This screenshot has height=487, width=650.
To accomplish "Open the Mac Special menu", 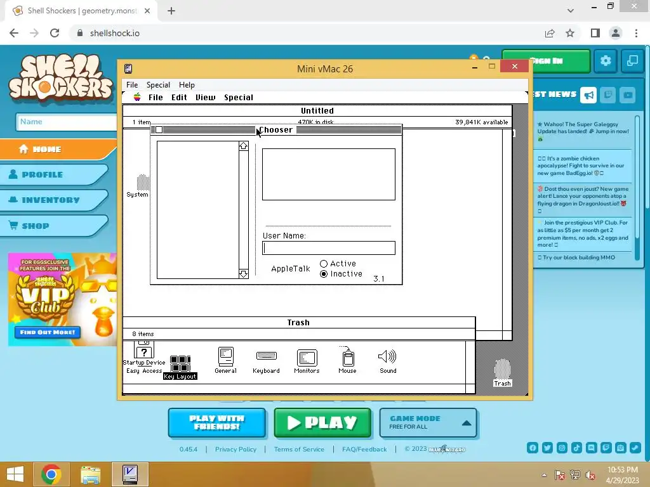I will [239, 97].
